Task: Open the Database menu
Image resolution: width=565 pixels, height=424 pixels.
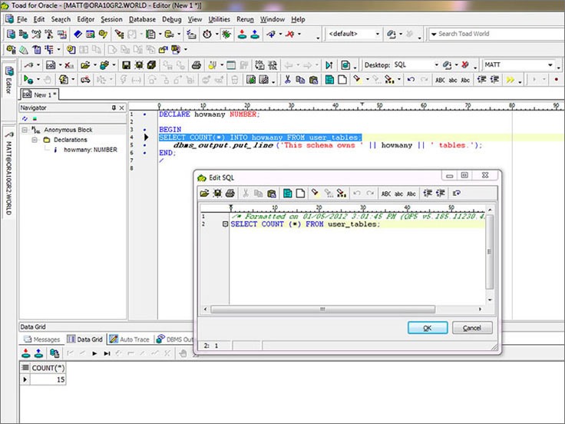Action: pos(142,19)
